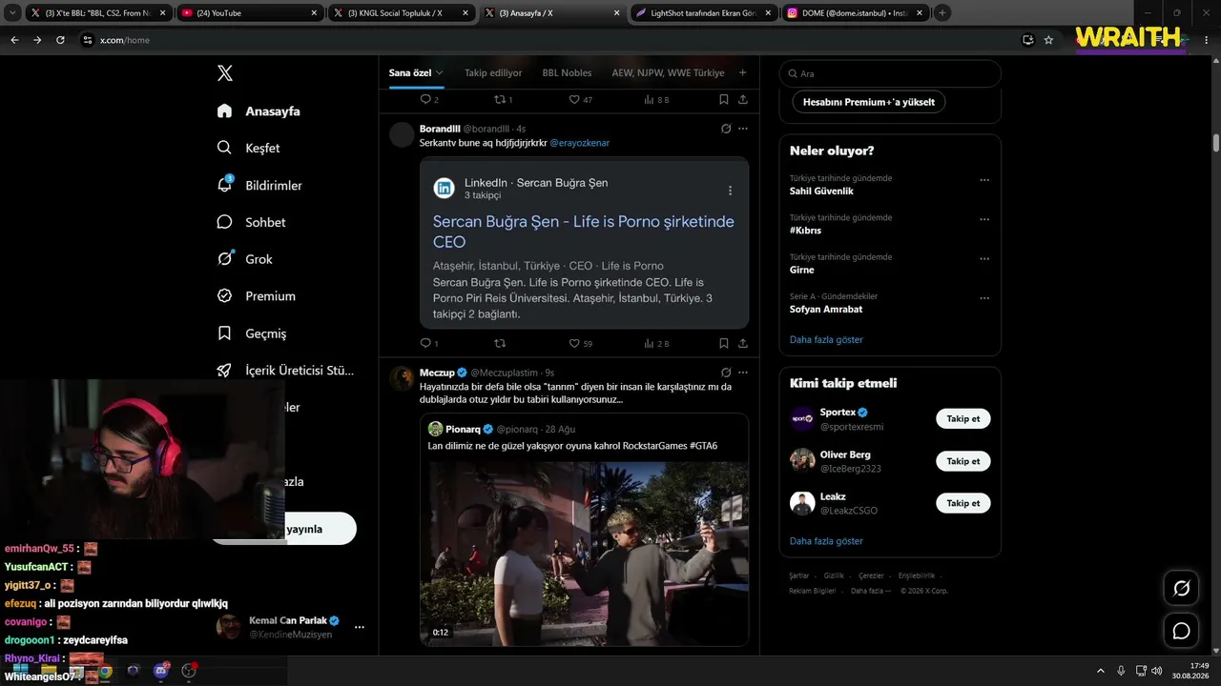Click the X logo in the sidebar
The image size is (1221, 686).
click(224, 73)
